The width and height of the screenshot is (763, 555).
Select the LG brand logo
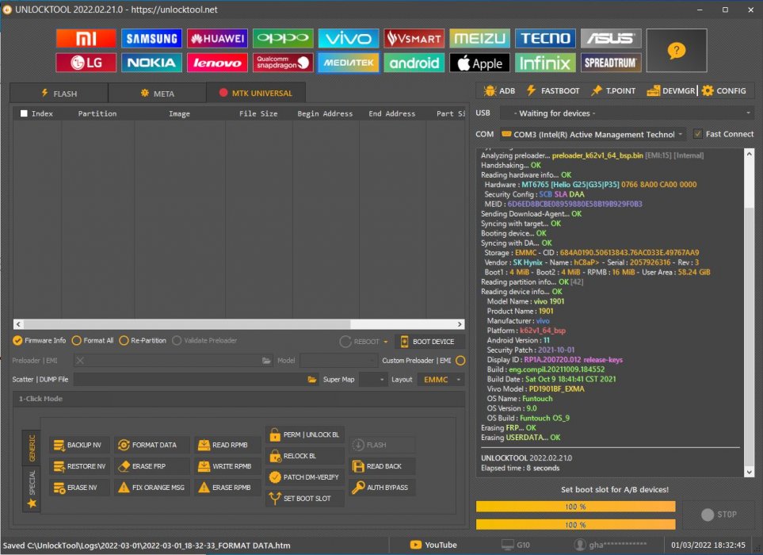tap(86, 63)
